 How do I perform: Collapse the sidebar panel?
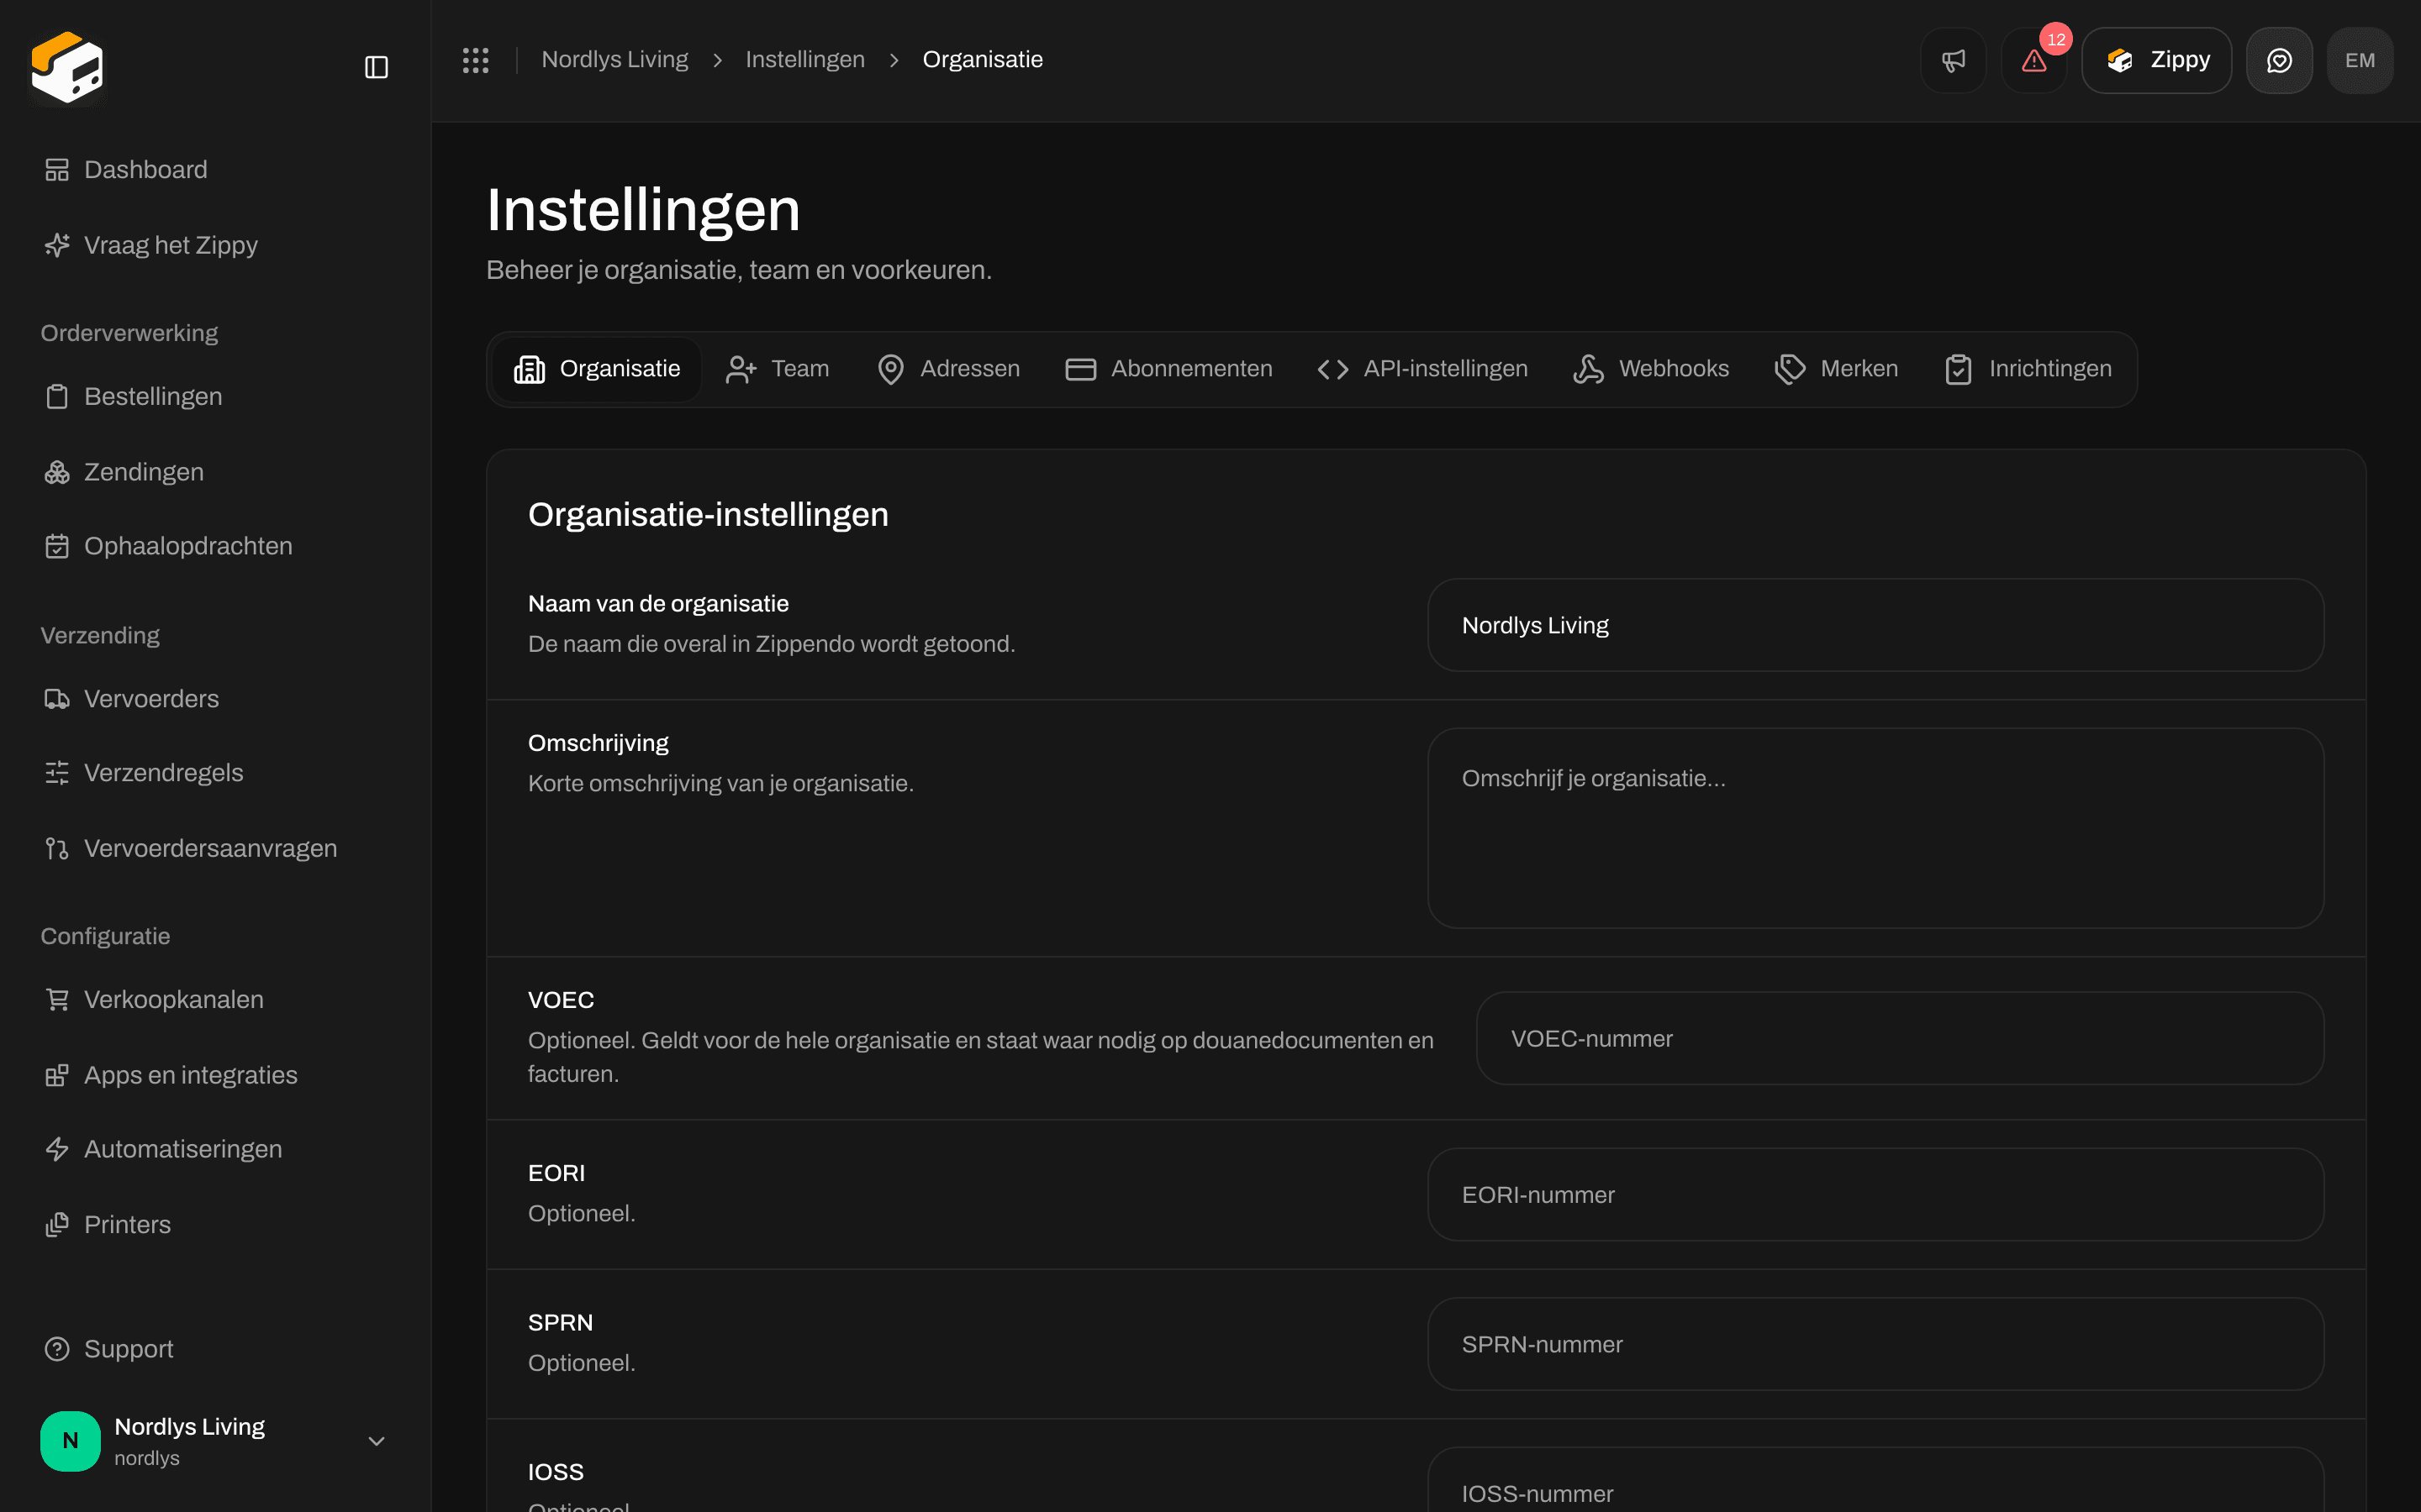click(x=376, y=67)
